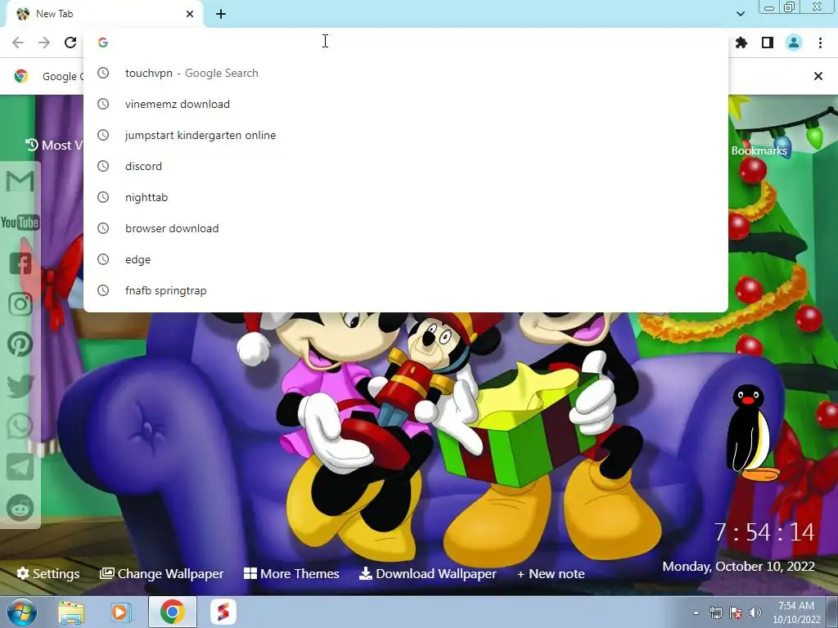Open Windows Explorer from the taskbar

pos(71,612)
